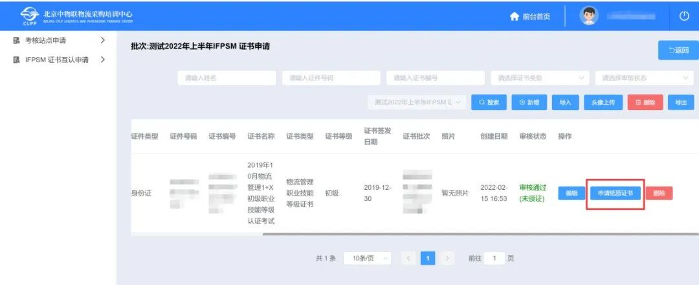Open 考核站点申请 sidebar menu
Image resolution: width=699 pixels, height=285 pixels.
[45, 41]
